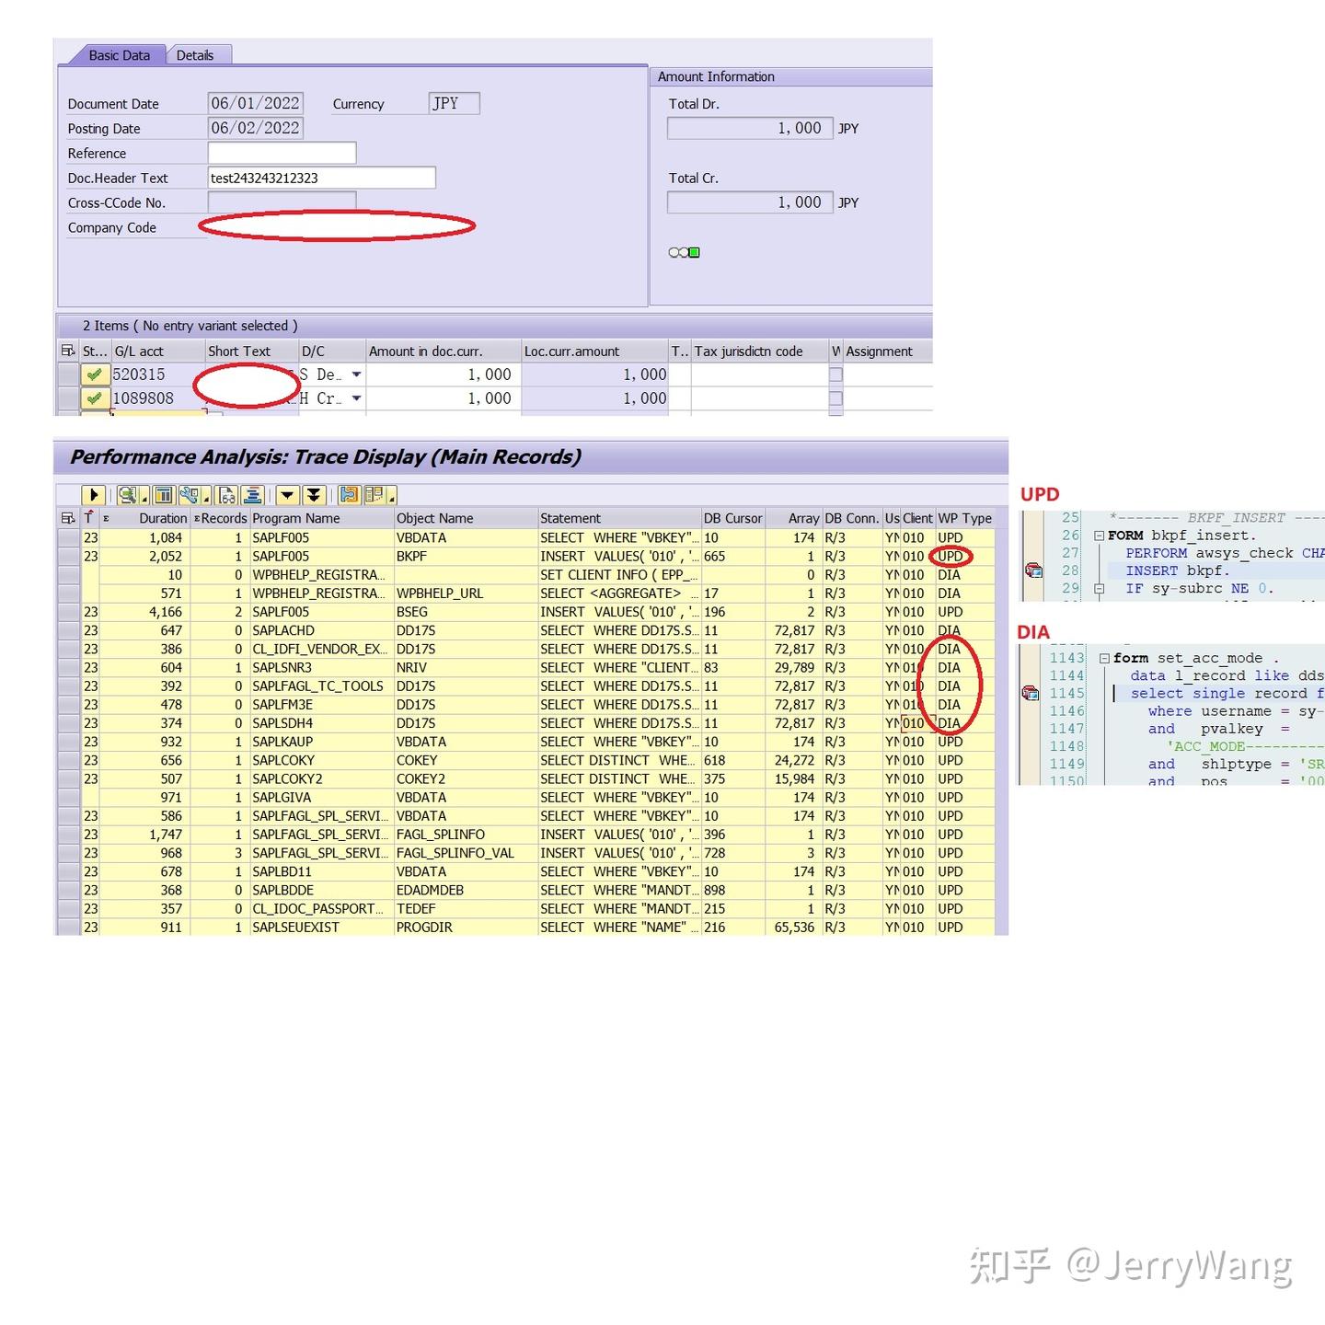The image size is (1325, 1325).
Task: Click green check status icon for 1089808
Action: click(x=94, y=398)
